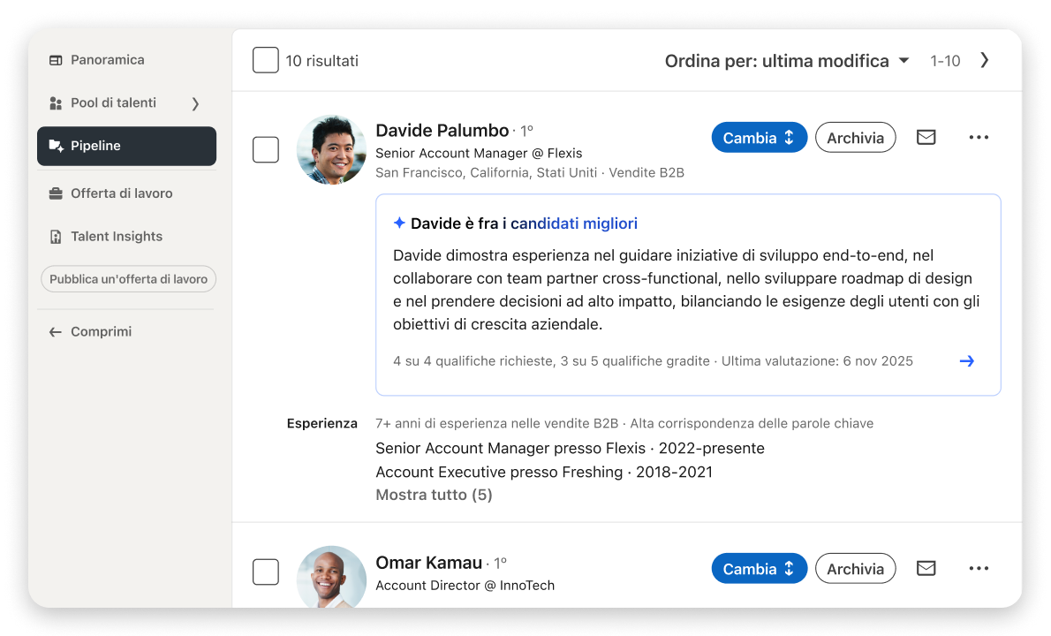Archive Omar Kamau with Archivia

[855, 568]
